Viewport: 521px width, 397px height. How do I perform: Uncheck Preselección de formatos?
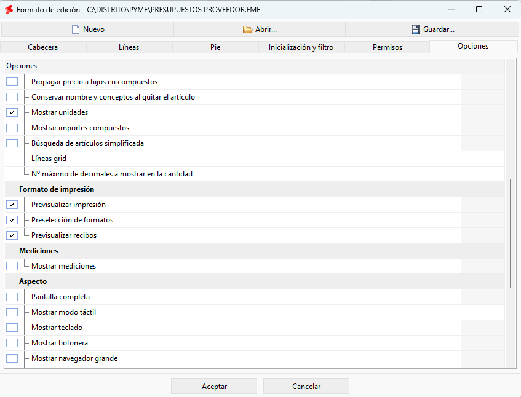click(12, 220)
